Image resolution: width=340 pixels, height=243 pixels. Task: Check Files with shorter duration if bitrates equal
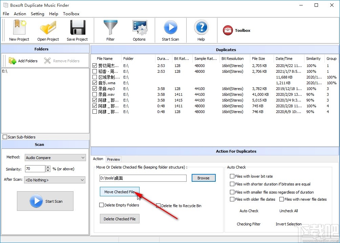(232, 184)
